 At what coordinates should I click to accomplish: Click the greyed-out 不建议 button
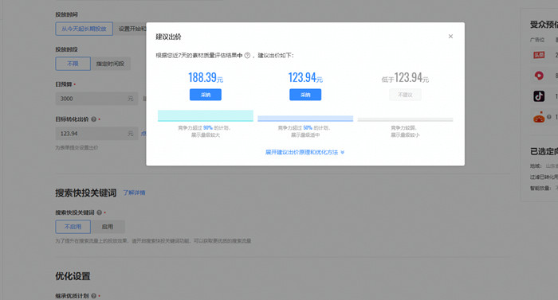pos(405,95)
